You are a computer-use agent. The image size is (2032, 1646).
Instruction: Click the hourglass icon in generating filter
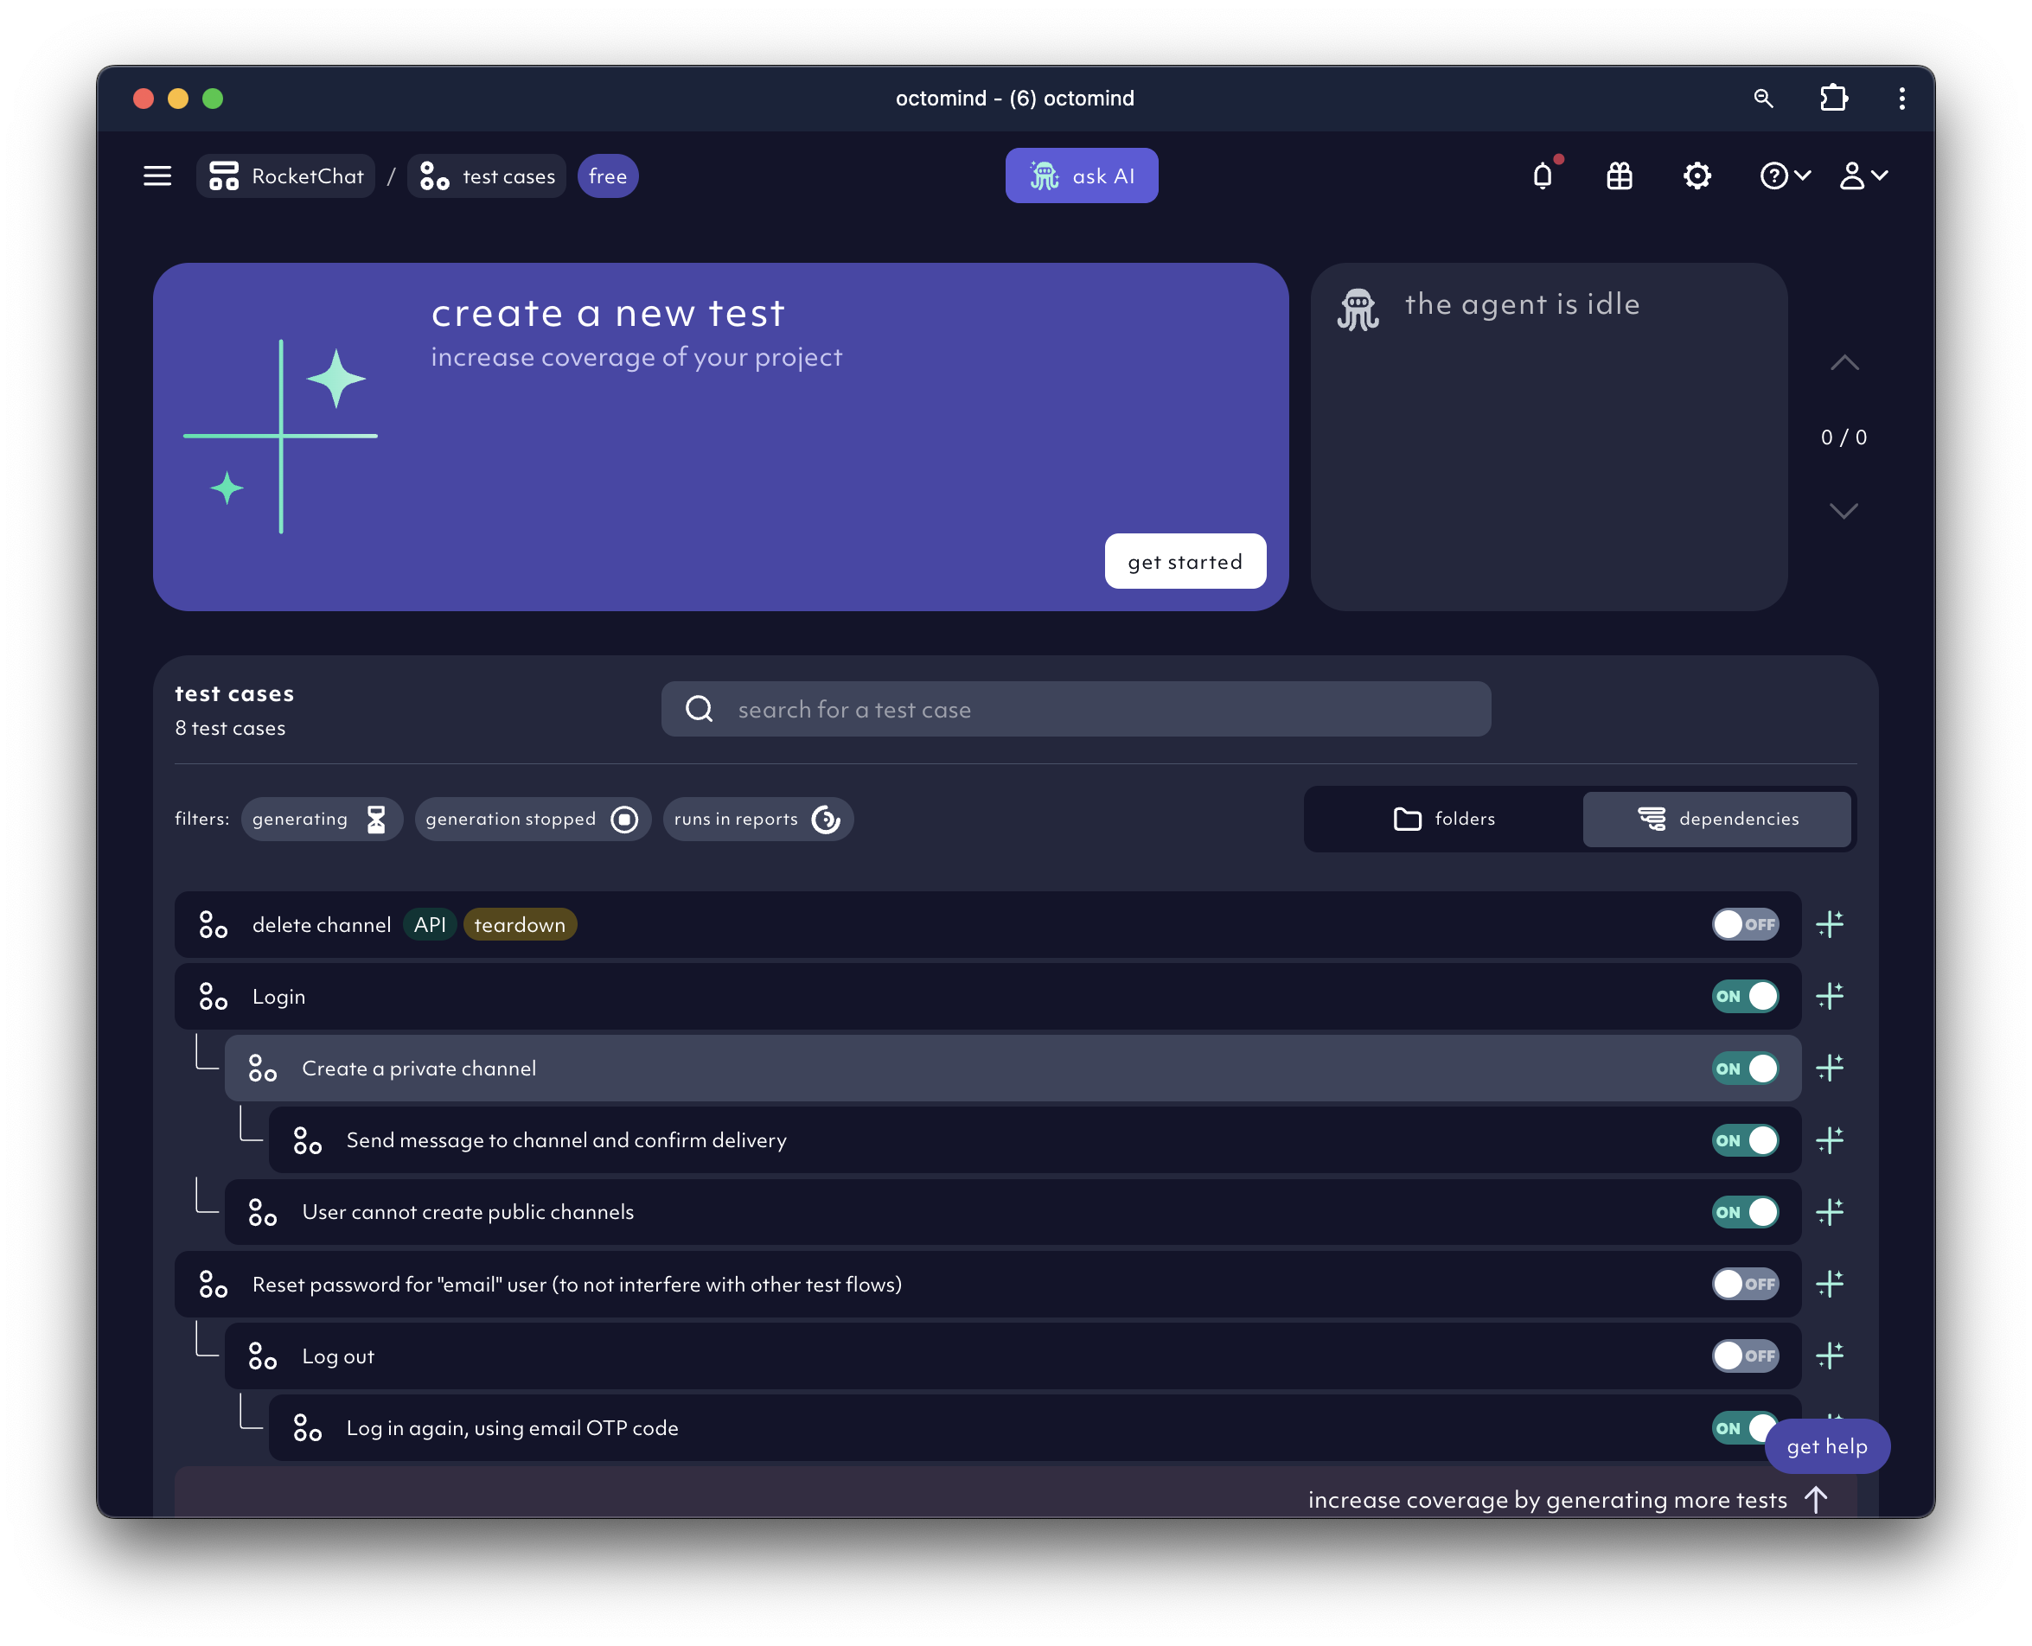pos(376,820)
